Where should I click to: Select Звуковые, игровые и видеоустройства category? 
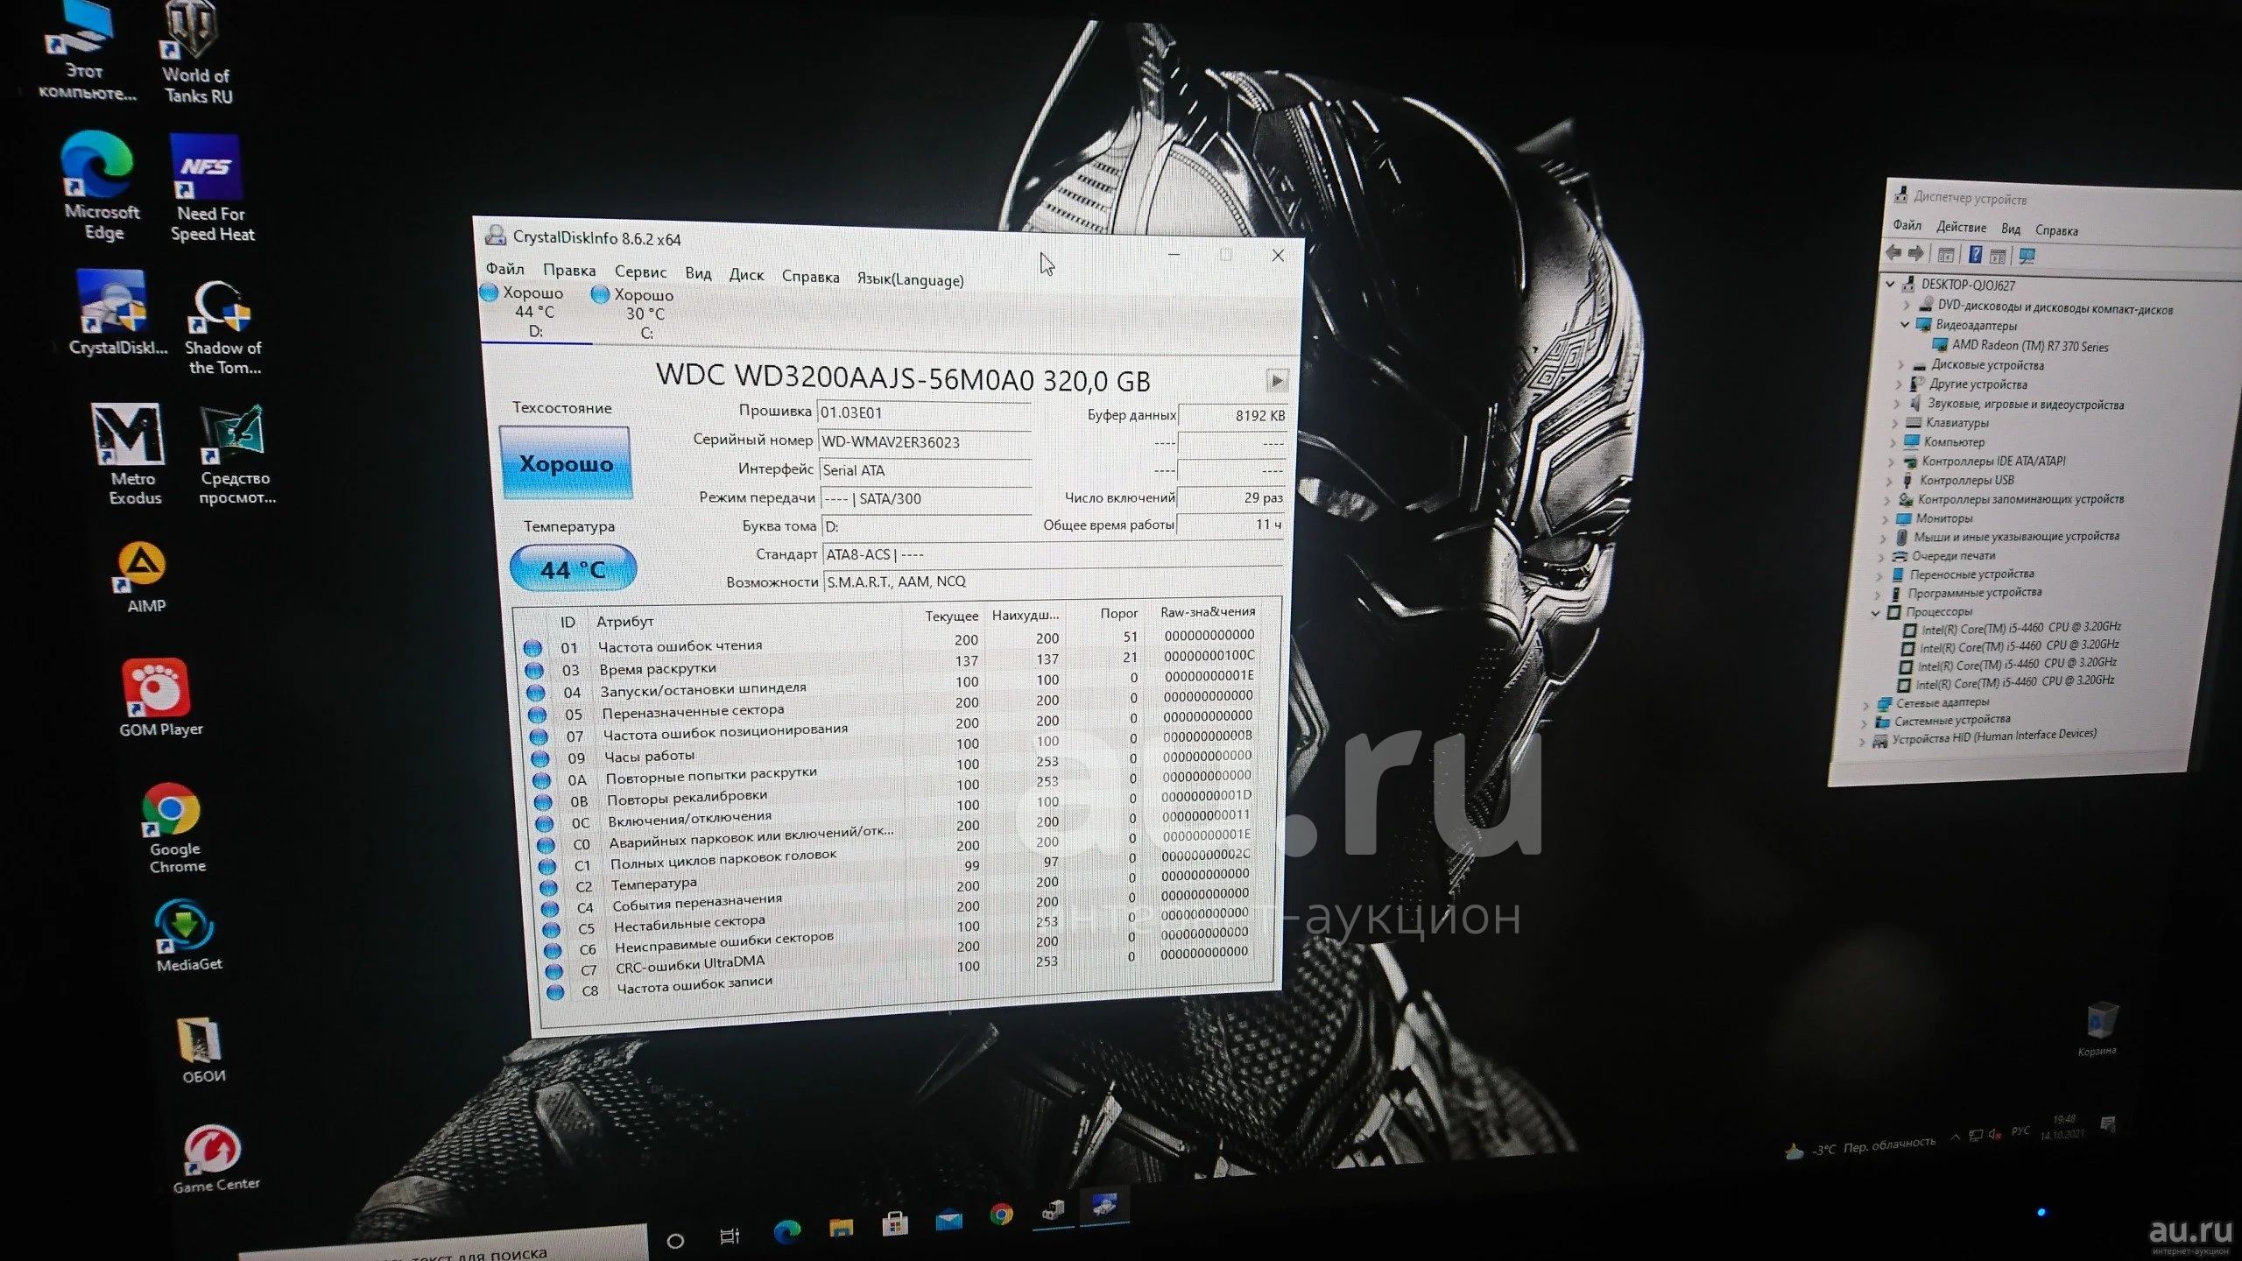[x=2016, y=404]
